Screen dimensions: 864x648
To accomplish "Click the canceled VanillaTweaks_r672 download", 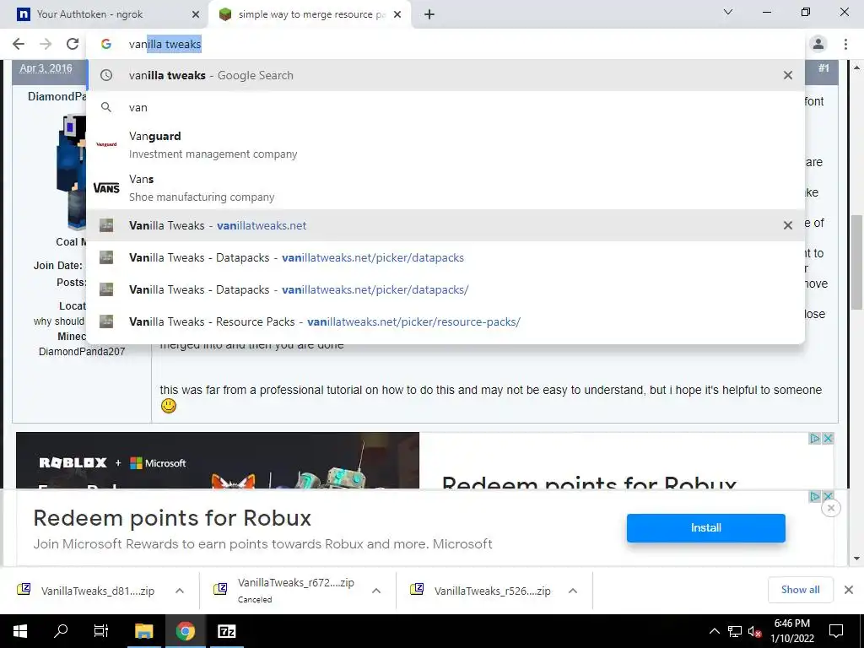I will (x=285, y=590).
